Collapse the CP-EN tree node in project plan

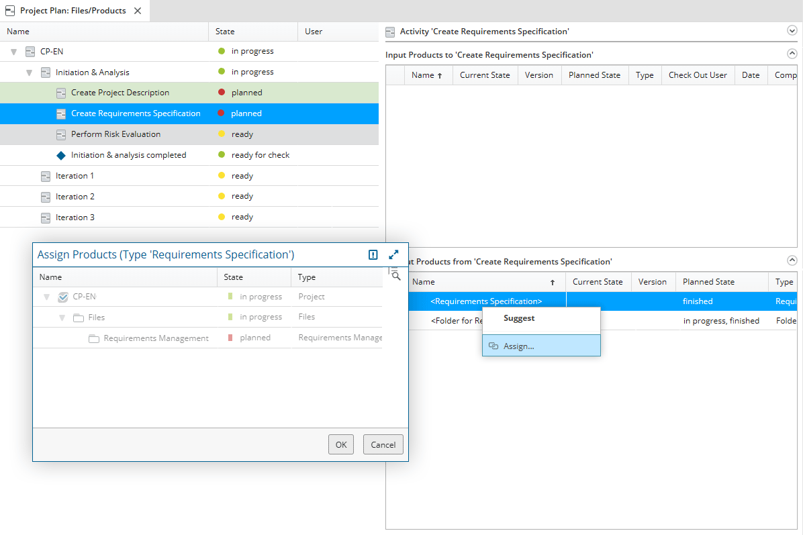[13, 52]
